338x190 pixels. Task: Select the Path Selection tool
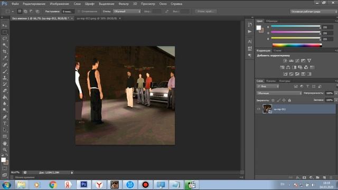click(5, 130)
